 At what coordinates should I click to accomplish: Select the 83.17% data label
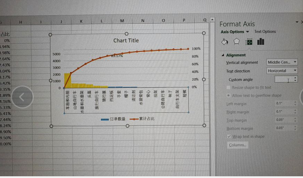pos(117,56)
